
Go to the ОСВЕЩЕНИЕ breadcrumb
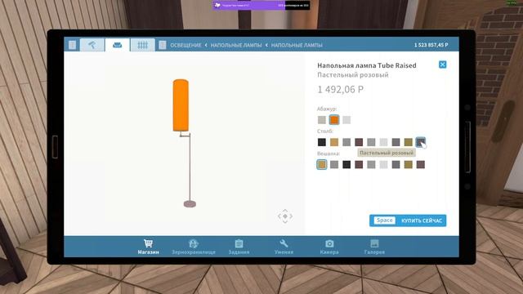[186, 45]
